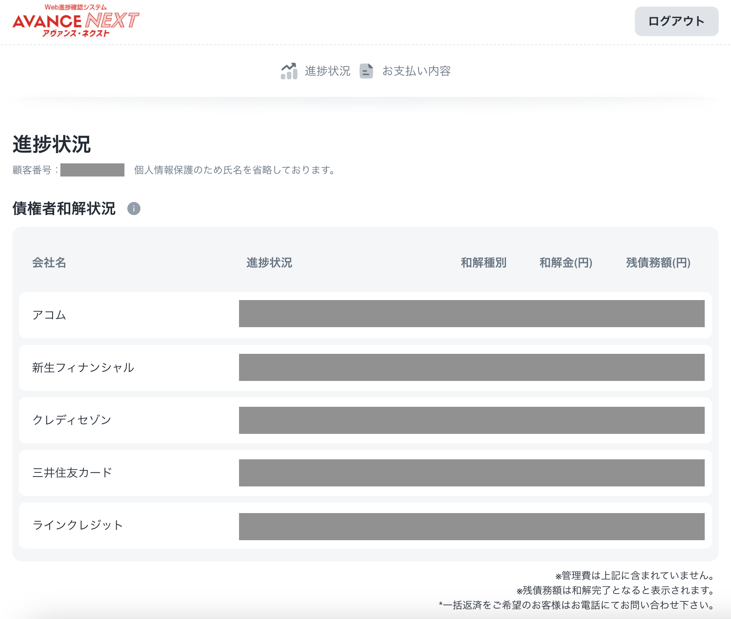
Task: Click the bar-chart progress icon in navigation
Action: point(289,71)
